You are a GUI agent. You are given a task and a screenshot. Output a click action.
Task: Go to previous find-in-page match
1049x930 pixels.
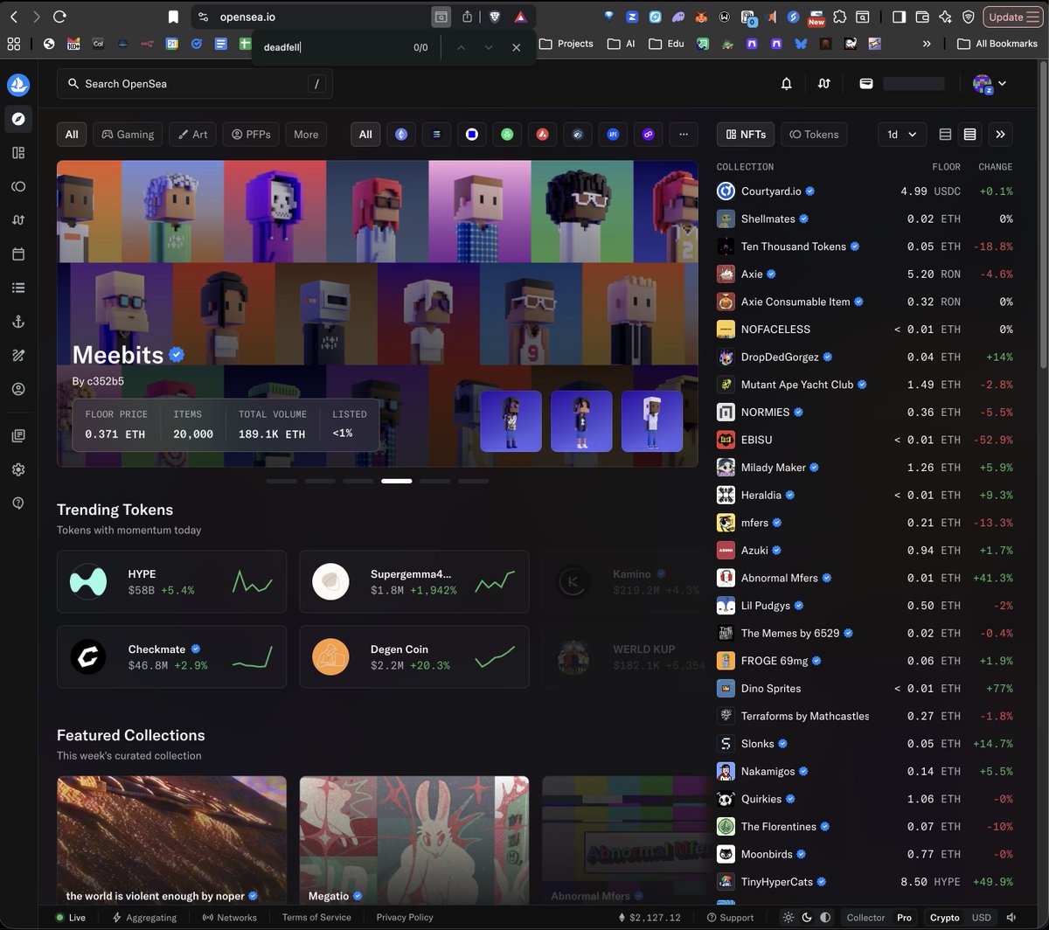pyautogui.click(x=461, y=47)
